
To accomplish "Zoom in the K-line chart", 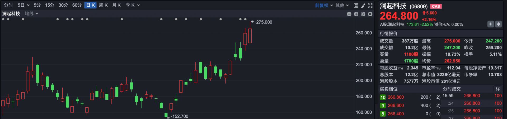I will 356,14.
